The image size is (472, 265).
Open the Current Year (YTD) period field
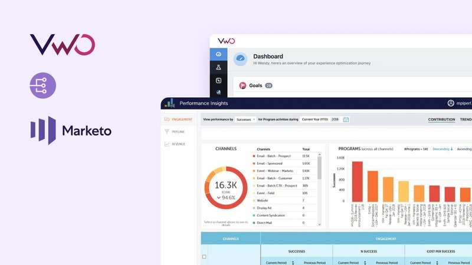click(315, 120)
